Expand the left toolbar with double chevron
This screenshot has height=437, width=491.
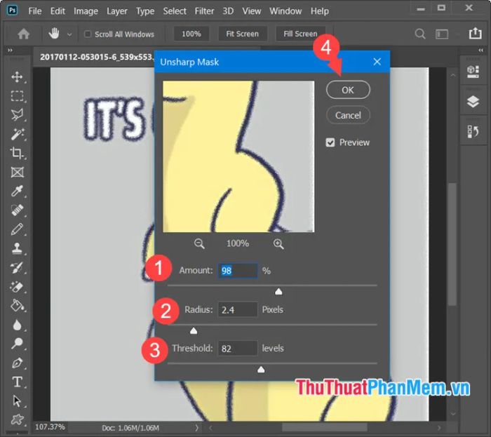click(x=10, y=50)
